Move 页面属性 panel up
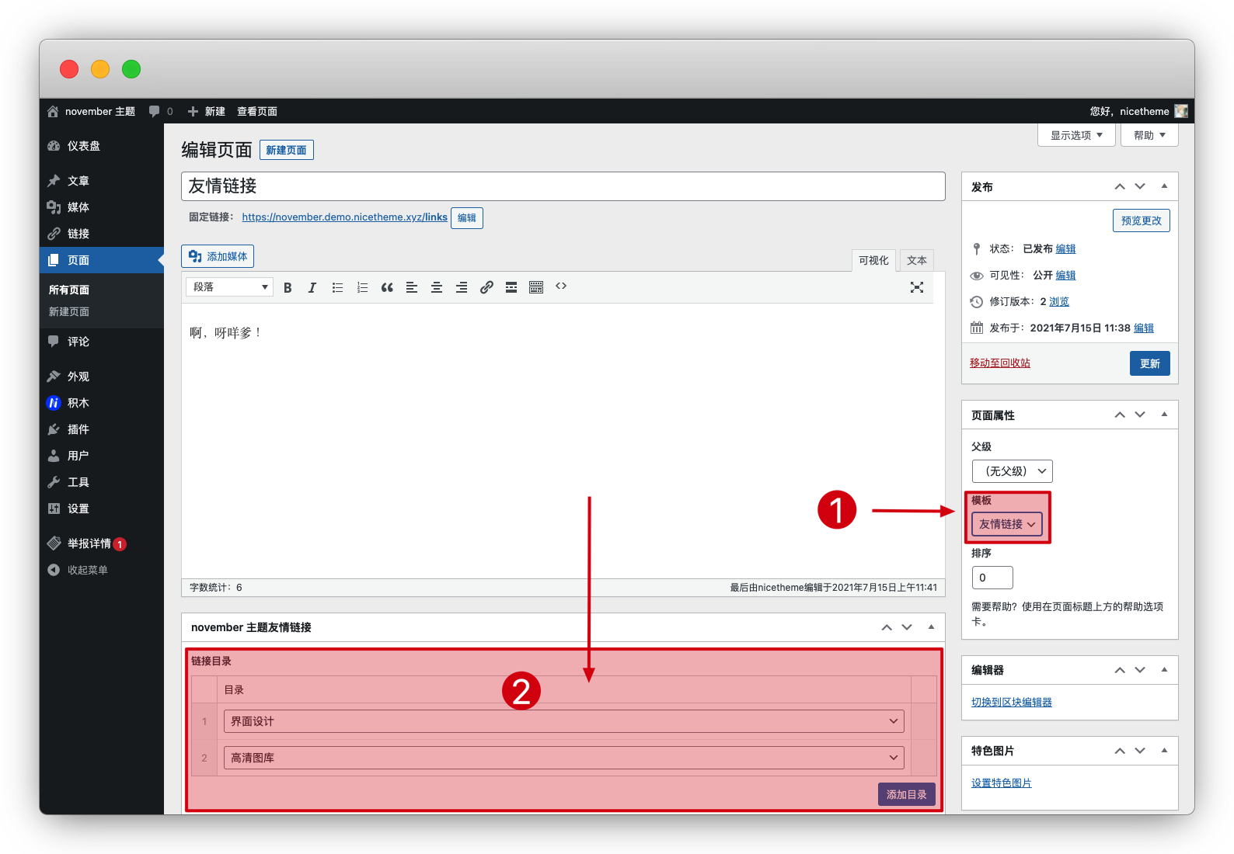 click(x=1120, y=415)
